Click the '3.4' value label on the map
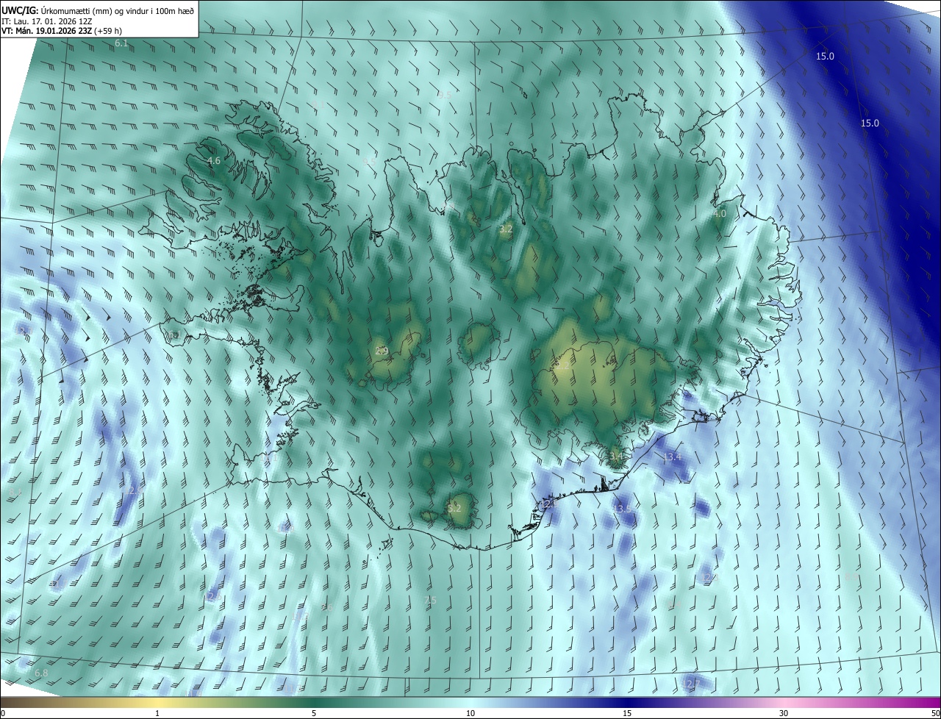The width and height of the screenshot is (941, 719). point(616,457)
